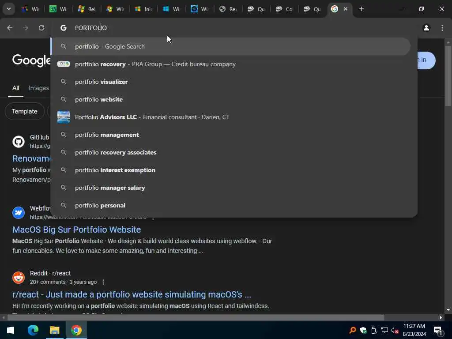Open Chrome's three-dot menu

(442, 28)
